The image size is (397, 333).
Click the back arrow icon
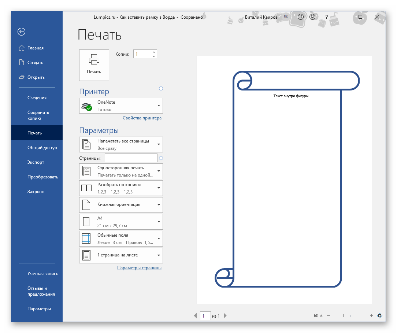coord(21,32)
